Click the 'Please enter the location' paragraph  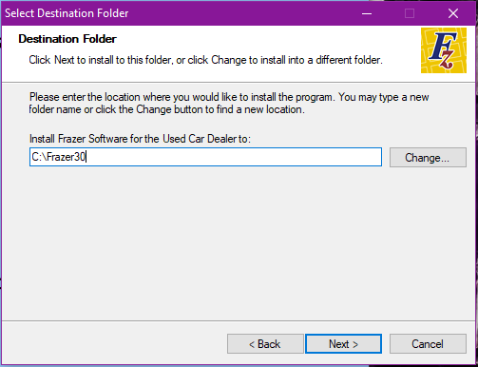click(229, 103)
